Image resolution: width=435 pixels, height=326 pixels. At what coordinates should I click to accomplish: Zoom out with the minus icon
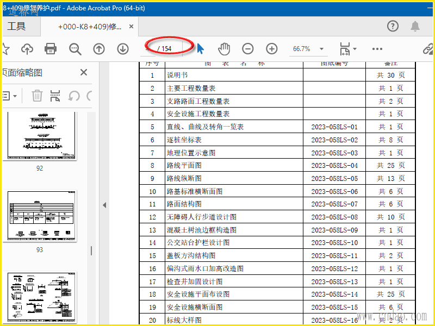pos(248,49)
